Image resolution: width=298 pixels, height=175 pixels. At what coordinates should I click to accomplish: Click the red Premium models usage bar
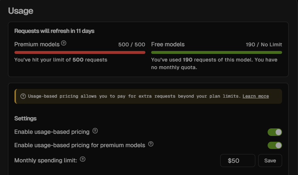pyautogui.click(x=80, y=52)
